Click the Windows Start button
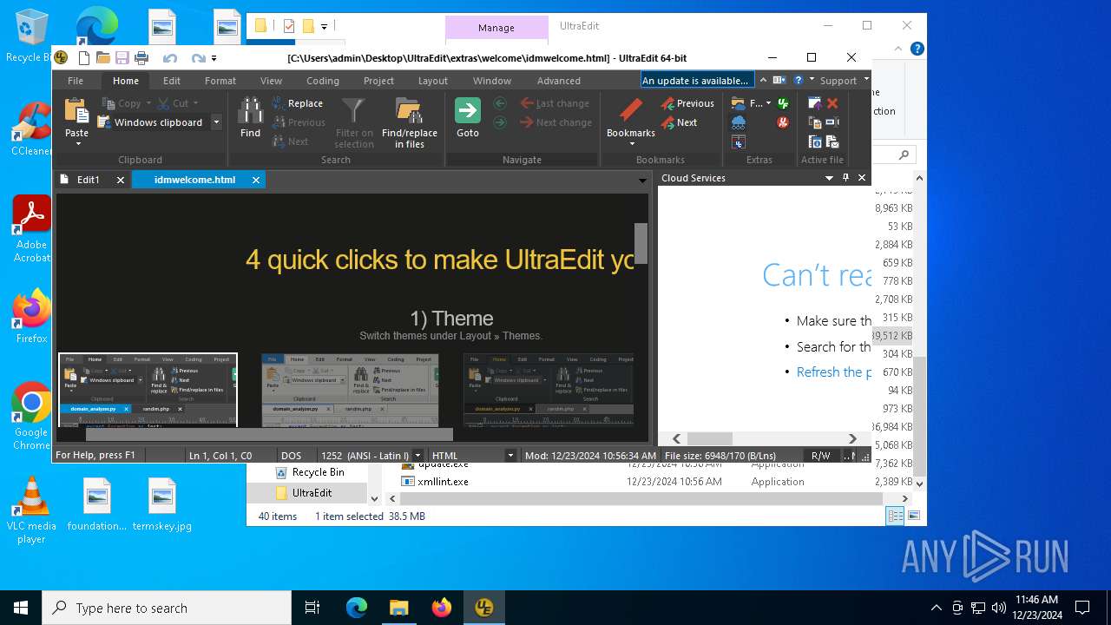Screen dimensions: 1111x625 pos(21,608)
